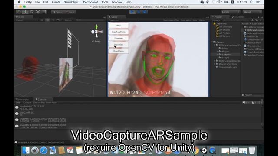Toggle Collapse in the Console
This screenshot has width=278, height=156.
[27, 103]
